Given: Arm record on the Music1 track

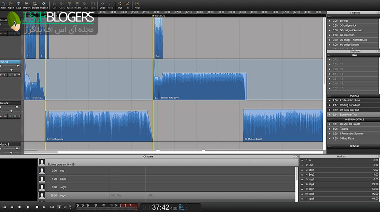Looking at the screenshot, I should coord(1,75).
